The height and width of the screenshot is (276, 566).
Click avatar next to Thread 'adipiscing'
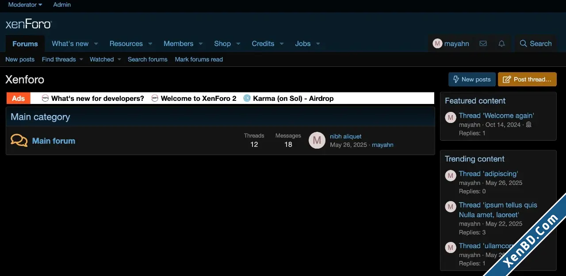click(x=451, y=176)
